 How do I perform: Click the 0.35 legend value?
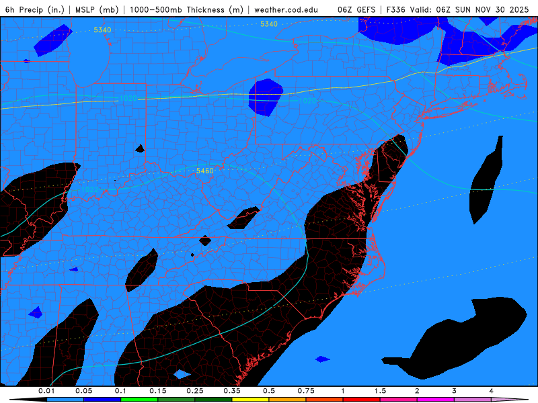pyautogui.click(x=232, y=391)
